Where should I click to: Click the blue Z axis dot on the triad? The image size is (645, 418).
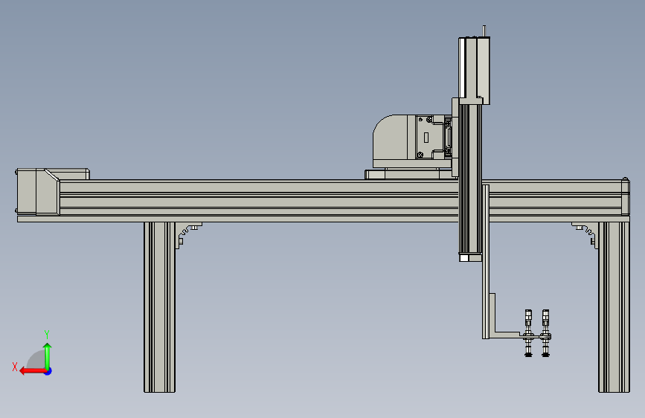click(x=48, y=372)
